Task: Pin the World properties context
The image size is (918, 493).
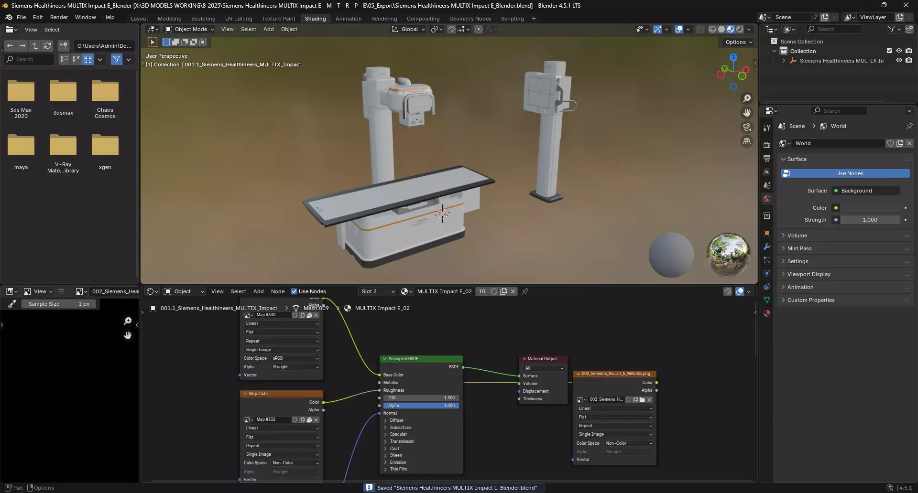Action: tap(909, 126)
